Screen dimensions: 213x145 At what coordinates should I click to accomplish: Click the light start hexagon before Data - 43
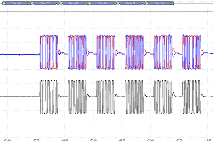click(x=61, y=3)
